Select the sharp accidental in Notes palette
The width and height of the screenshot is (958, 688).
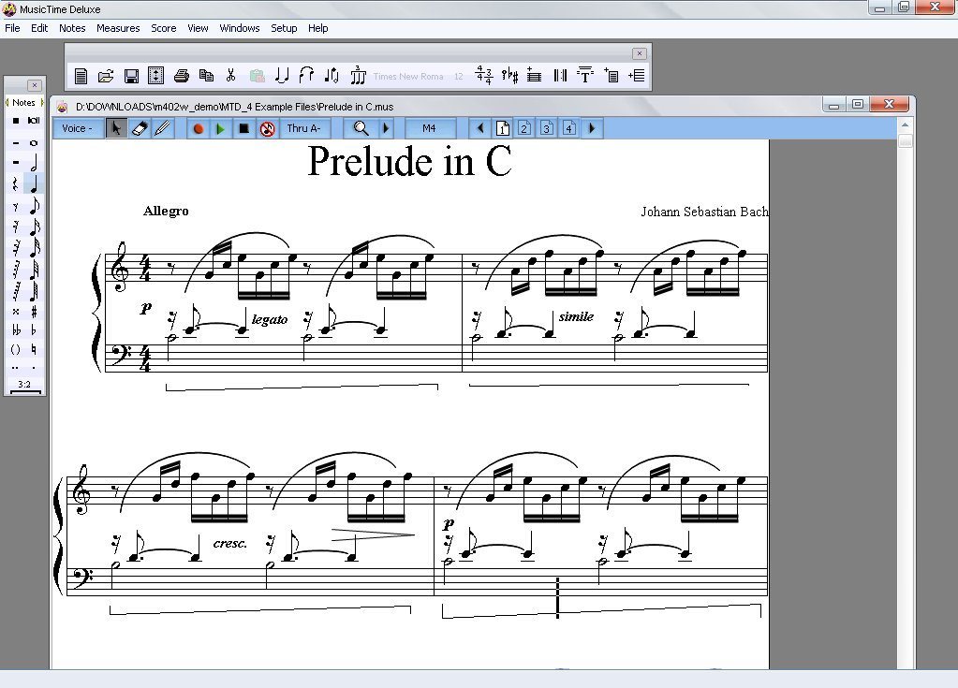click(x=34, y=312)
